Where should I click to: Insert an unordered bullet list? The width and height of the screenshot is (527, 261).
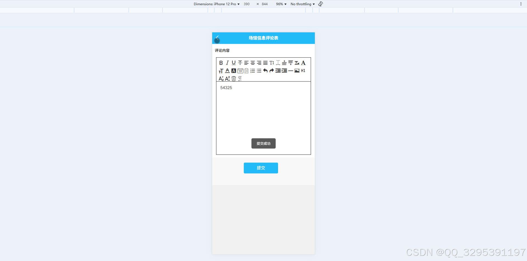click(x=259, y=71)
